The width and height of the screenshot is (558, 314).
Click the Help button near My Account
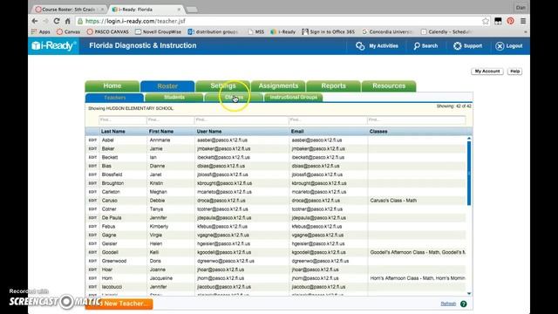(x=514, y=72)
